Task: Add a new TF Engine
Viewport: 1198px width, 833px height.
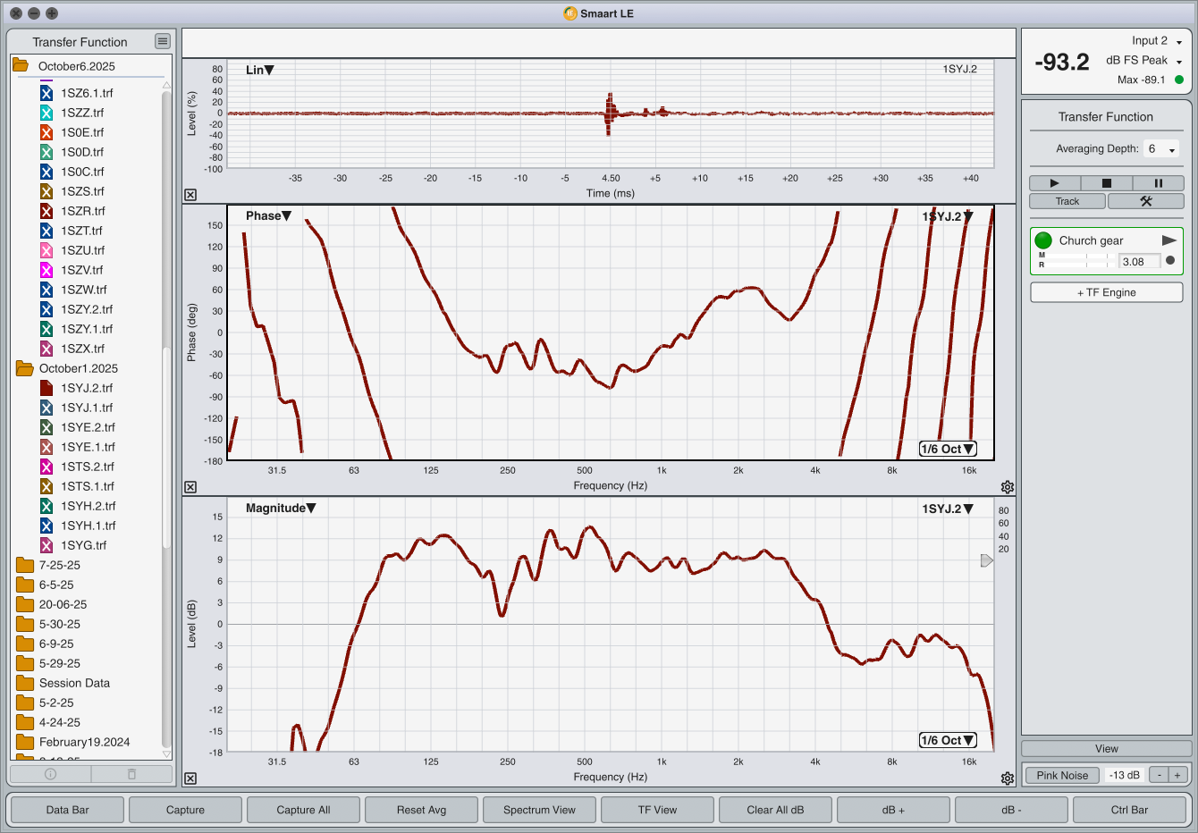Action: (1106, 292)
